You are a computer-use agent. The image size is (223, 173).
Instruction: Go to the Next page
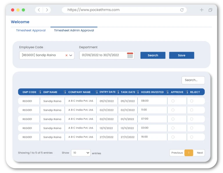pos(200,153)
